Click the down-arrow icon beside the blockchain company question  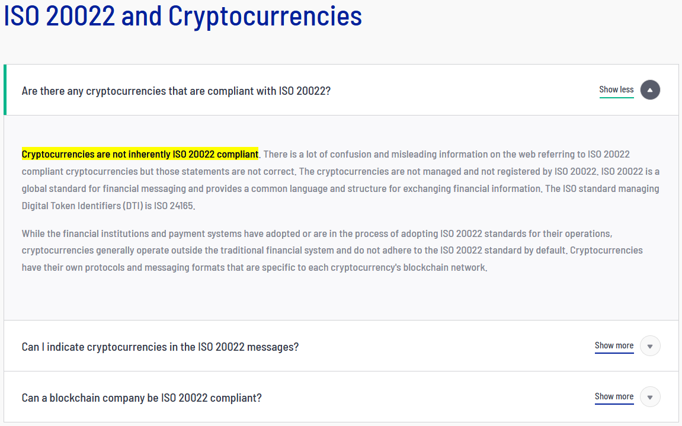(650, 397)
